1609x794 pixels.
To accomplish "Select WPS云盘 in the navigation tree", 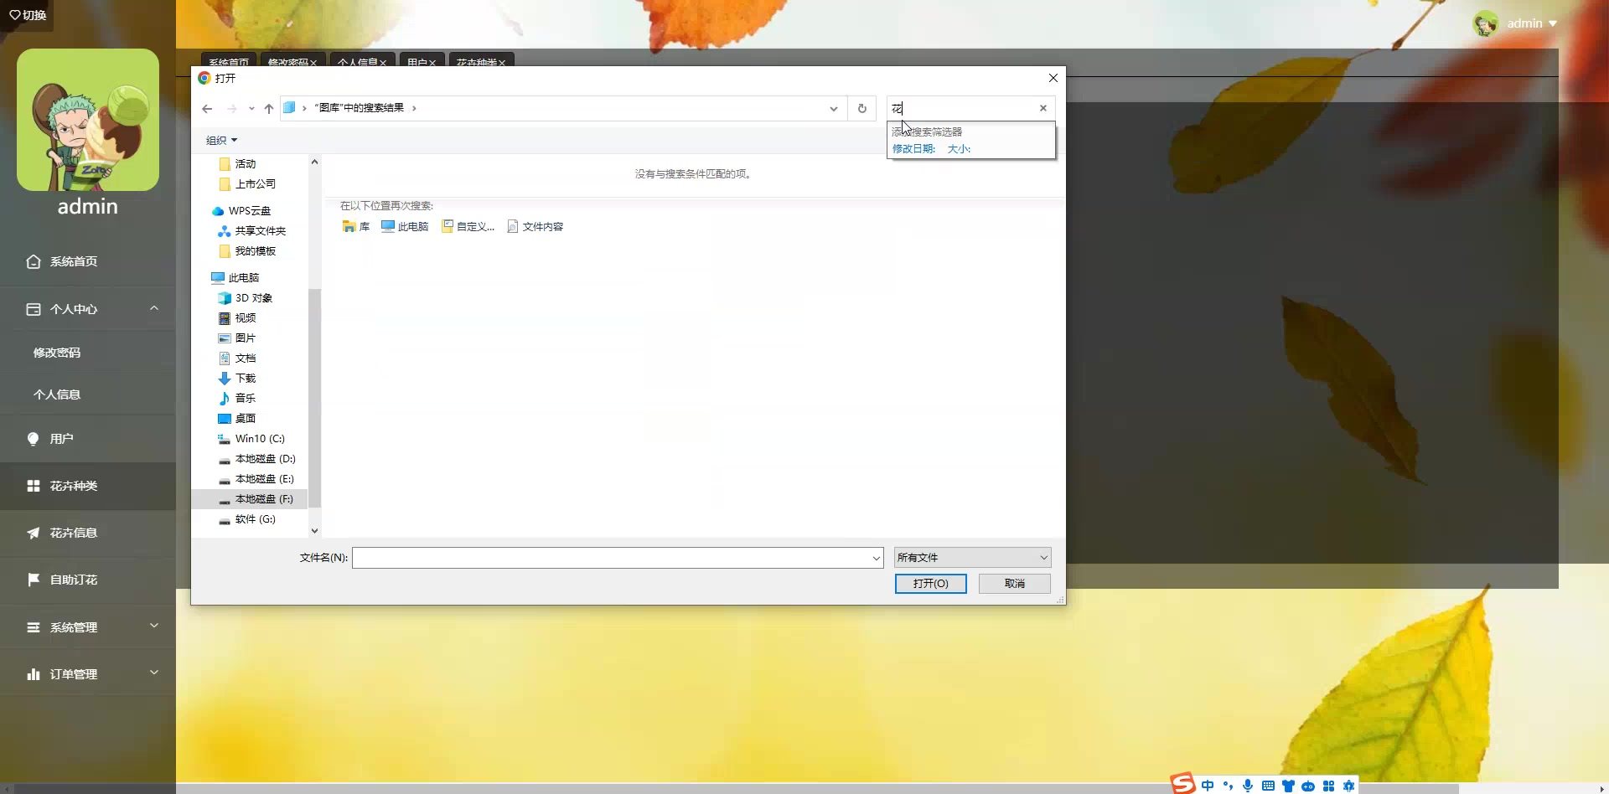I will coord(241,211).
